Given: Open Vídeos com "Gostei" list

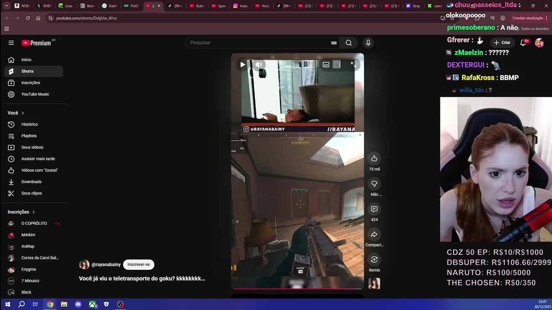Looking at the screenshot, I should point(34,170).
